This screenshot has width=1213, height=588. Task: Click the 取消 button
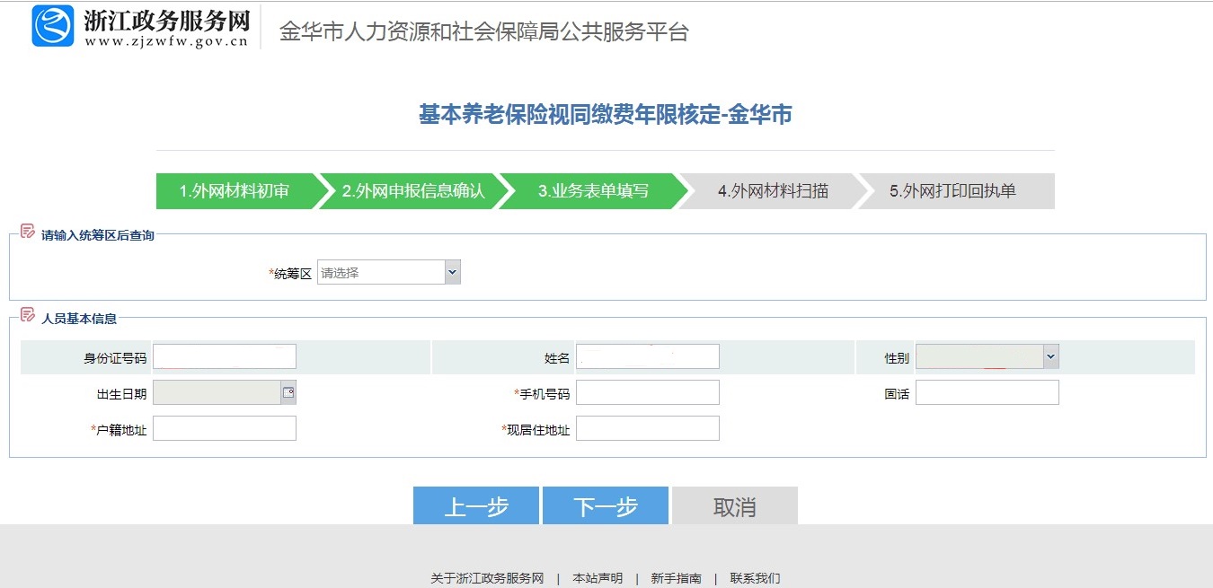pyautogui.click(x=735, y=505)
